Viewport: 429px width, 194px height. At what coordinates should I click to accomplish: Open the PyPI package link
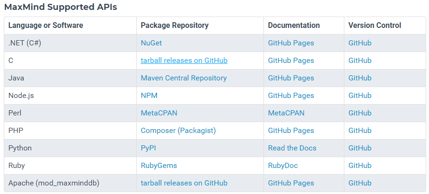[x=149, y=148]
